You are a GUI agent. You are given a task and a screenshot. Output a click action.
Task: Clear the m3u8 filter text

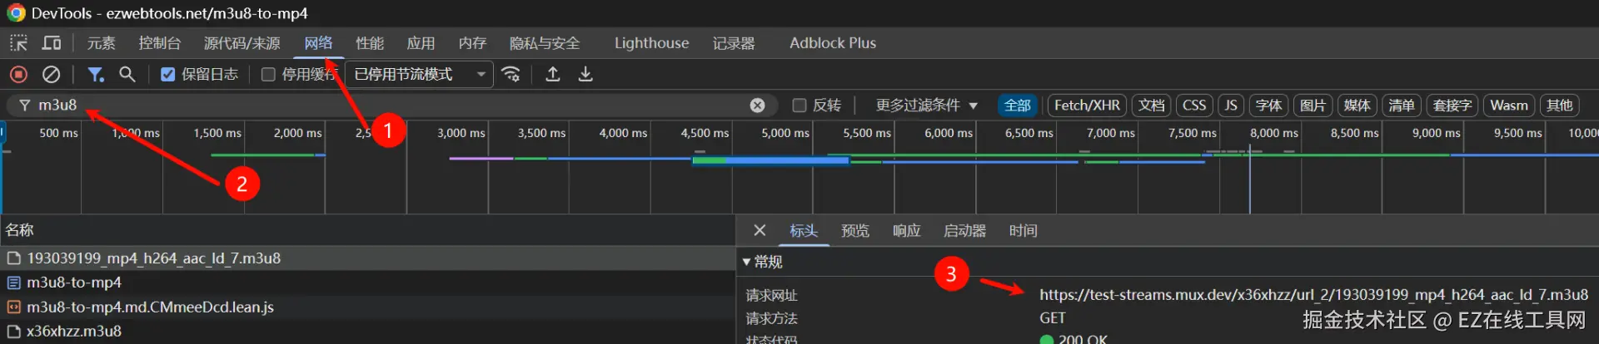pyautogui.click(x=757, y=106)
